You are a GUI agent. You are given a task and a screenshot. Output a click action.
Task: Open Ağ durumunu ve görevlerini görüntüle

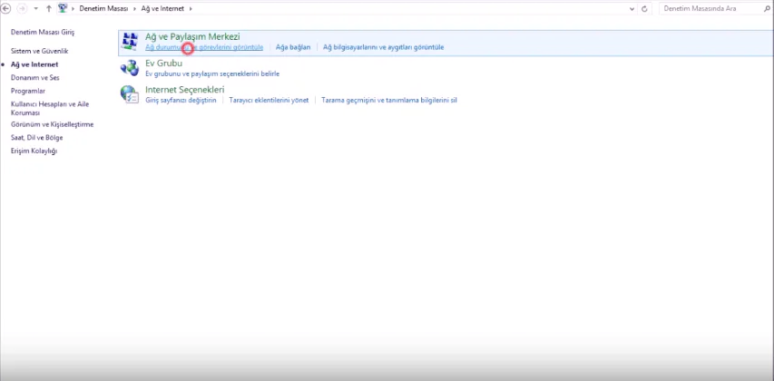204,46
